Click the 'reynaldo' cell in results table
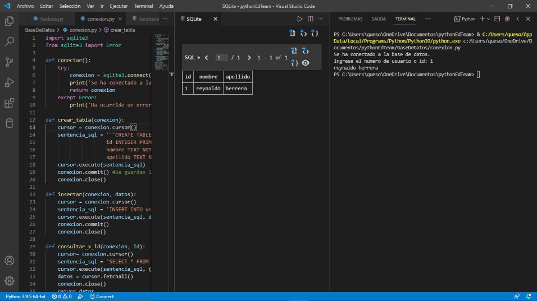This screenshot has width=537, height=301. point(208,89)
